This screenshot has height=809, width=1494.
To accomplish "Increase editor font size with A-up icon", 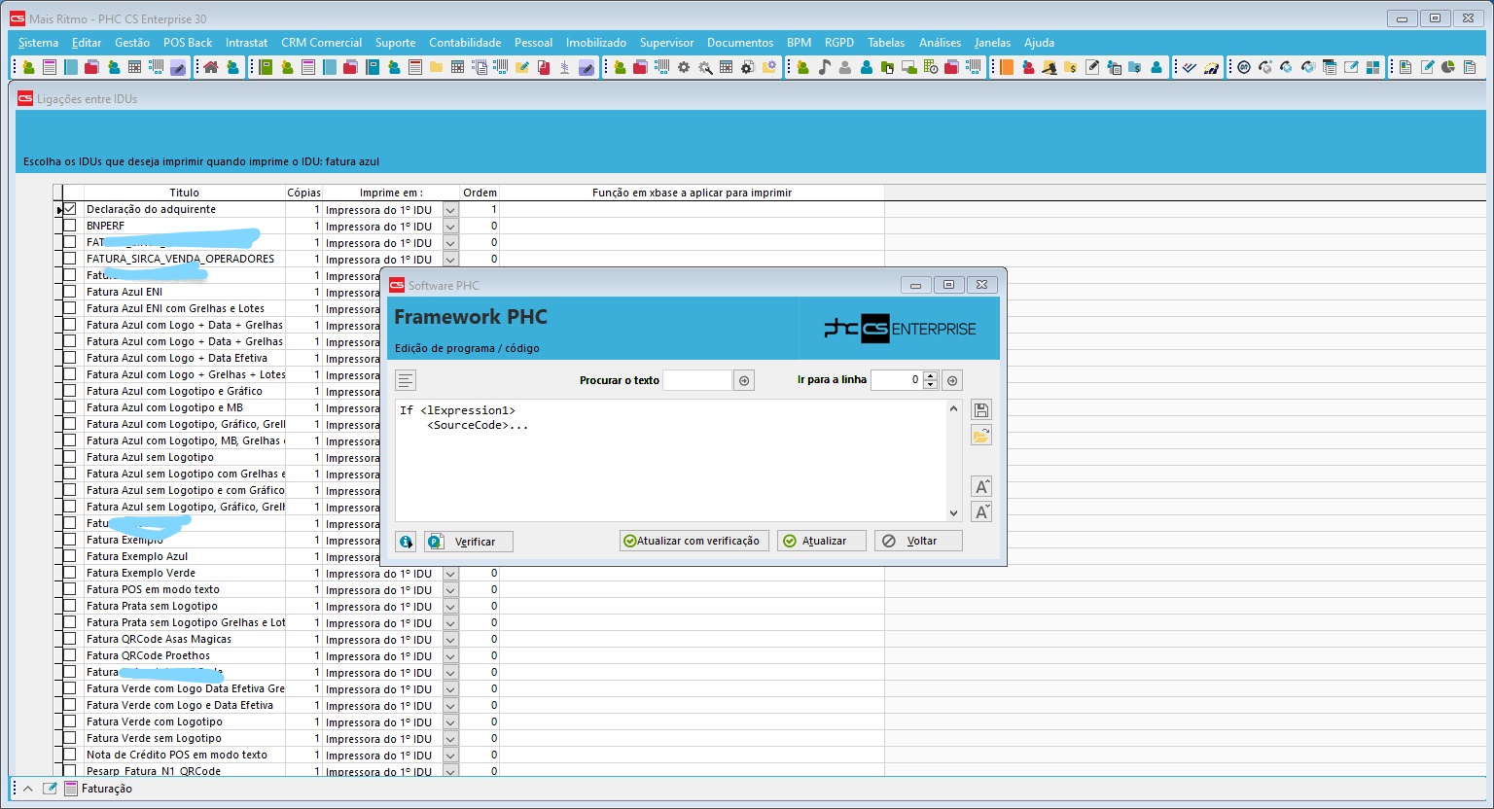I will pos(980,486).
